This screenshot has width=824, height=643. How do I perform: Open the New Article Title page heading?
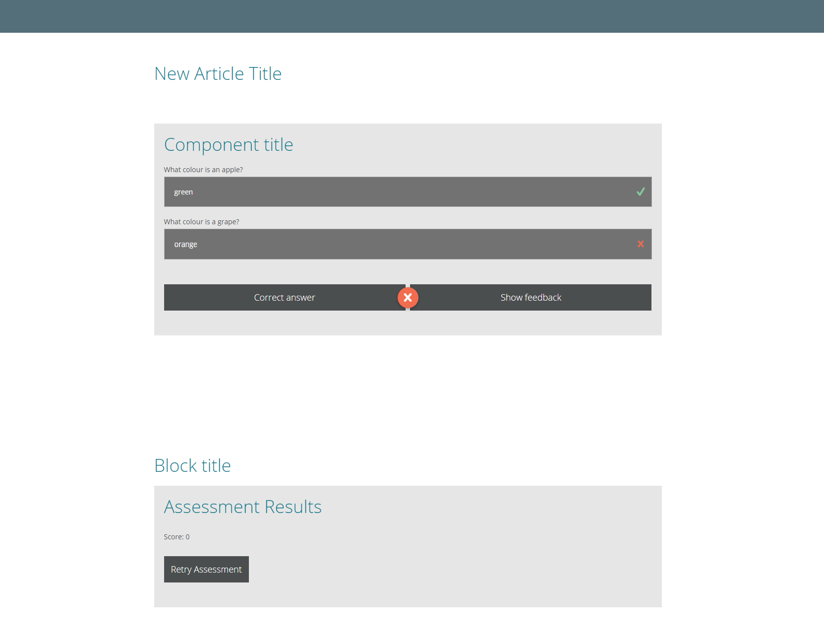pyautogui.click(x=218, y=73)
